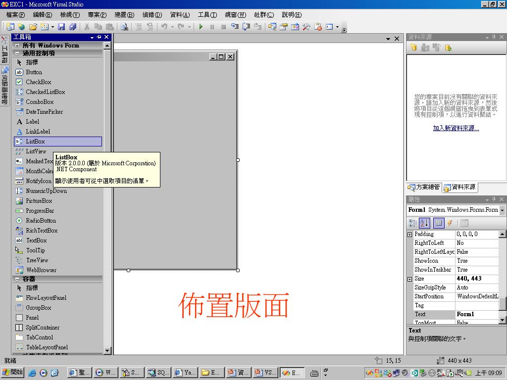This screenshot has height=380, width=507.
Task: Open 編輯(E) menu
Action: [x=43, y=15]
